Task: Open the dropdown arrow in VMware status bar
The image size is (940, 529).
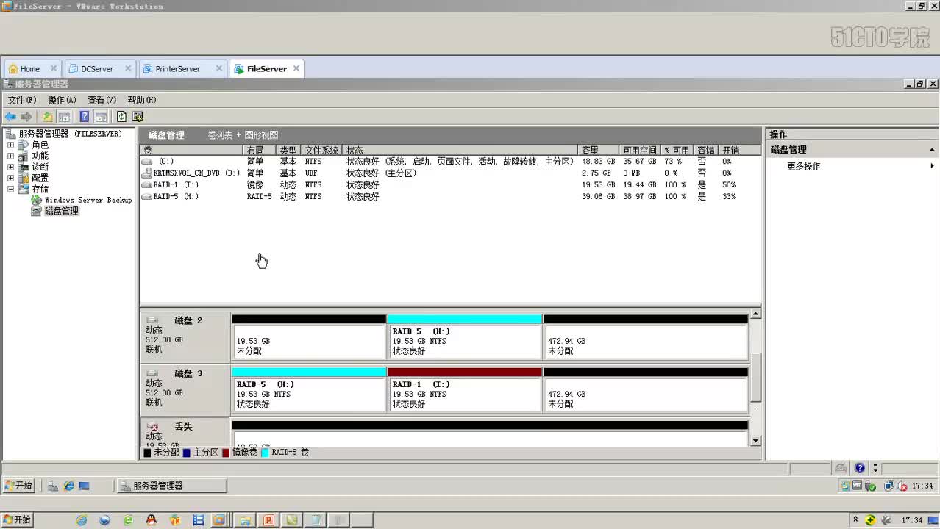Action: [875, 468]
